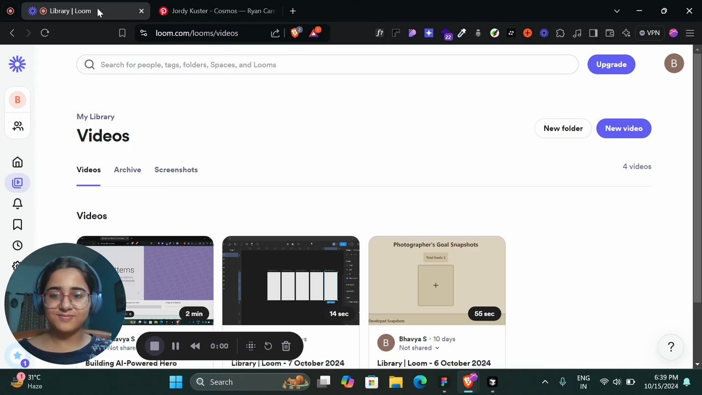
Task: Click the site settings icon beside the URL
Action: coord(144,33)
